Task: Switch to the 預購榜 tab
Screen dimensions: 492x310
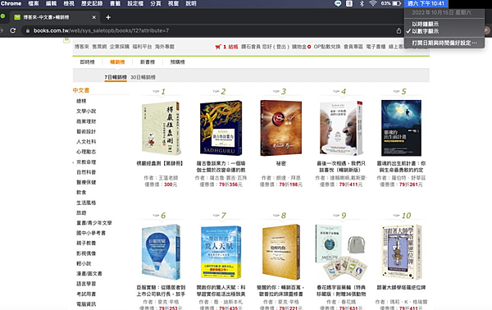Action: [x=178, y=62]
